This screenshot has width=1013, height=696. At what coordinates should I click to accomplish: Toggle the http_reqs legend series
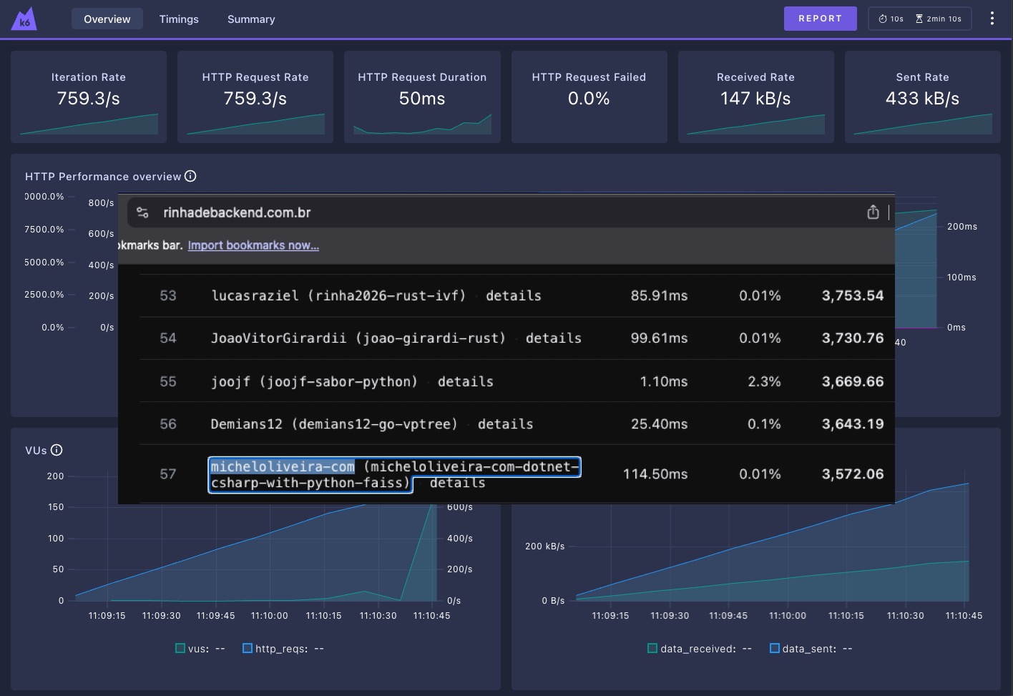[283, 649]
